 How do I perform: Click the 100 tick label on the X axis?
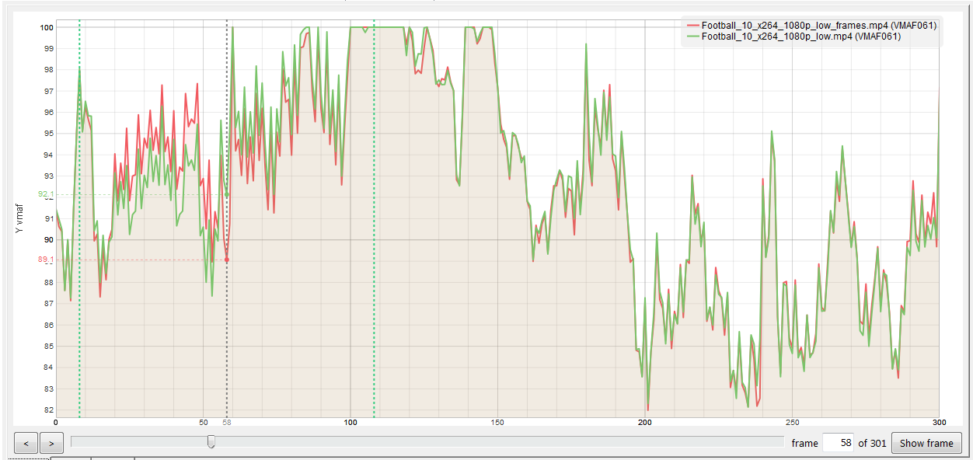350,422
